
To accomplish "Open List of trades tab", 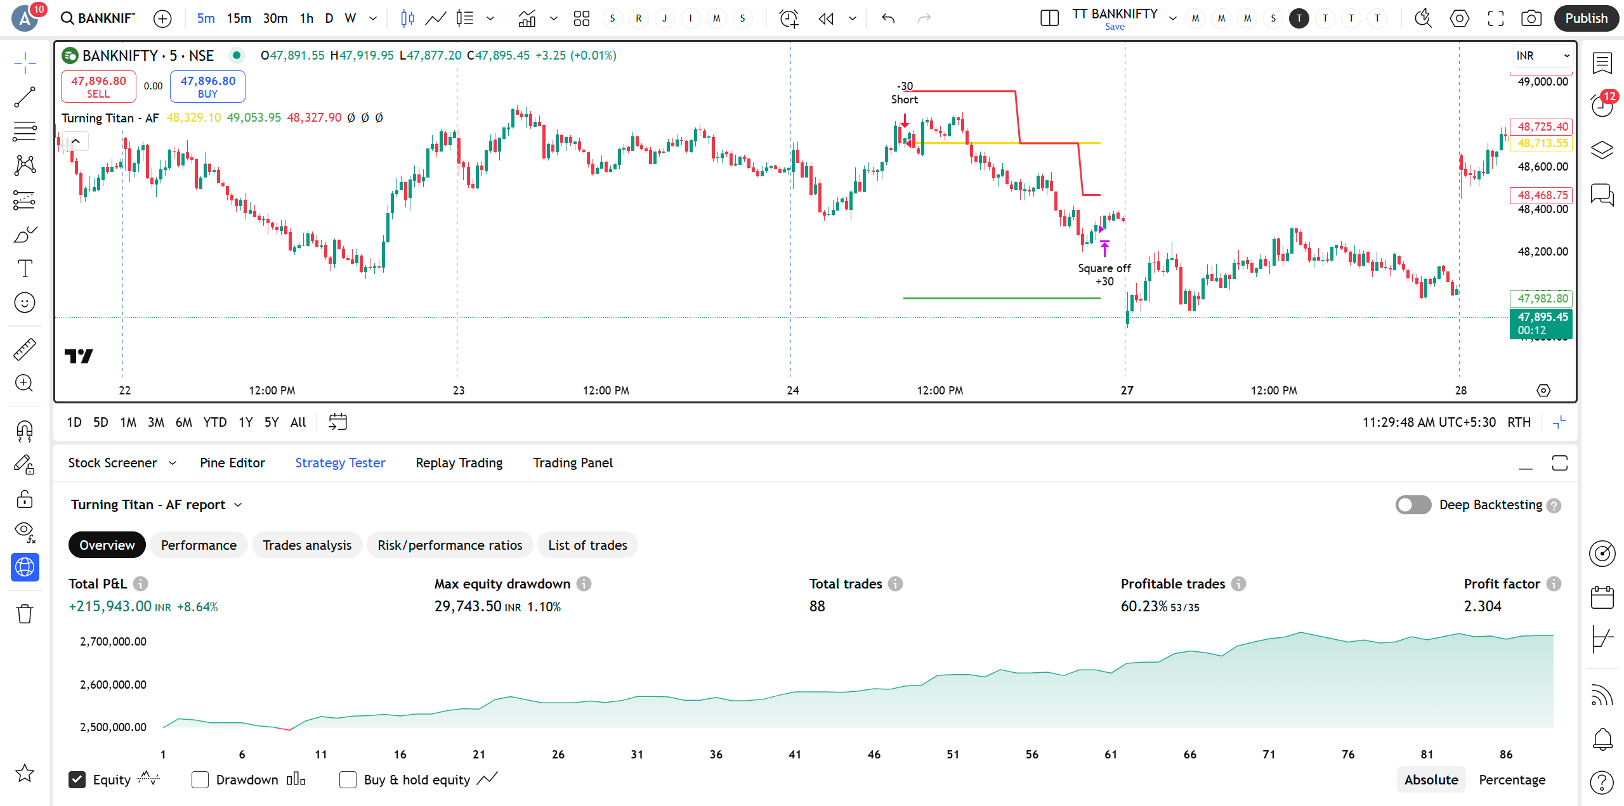I will tap(587, 545).
